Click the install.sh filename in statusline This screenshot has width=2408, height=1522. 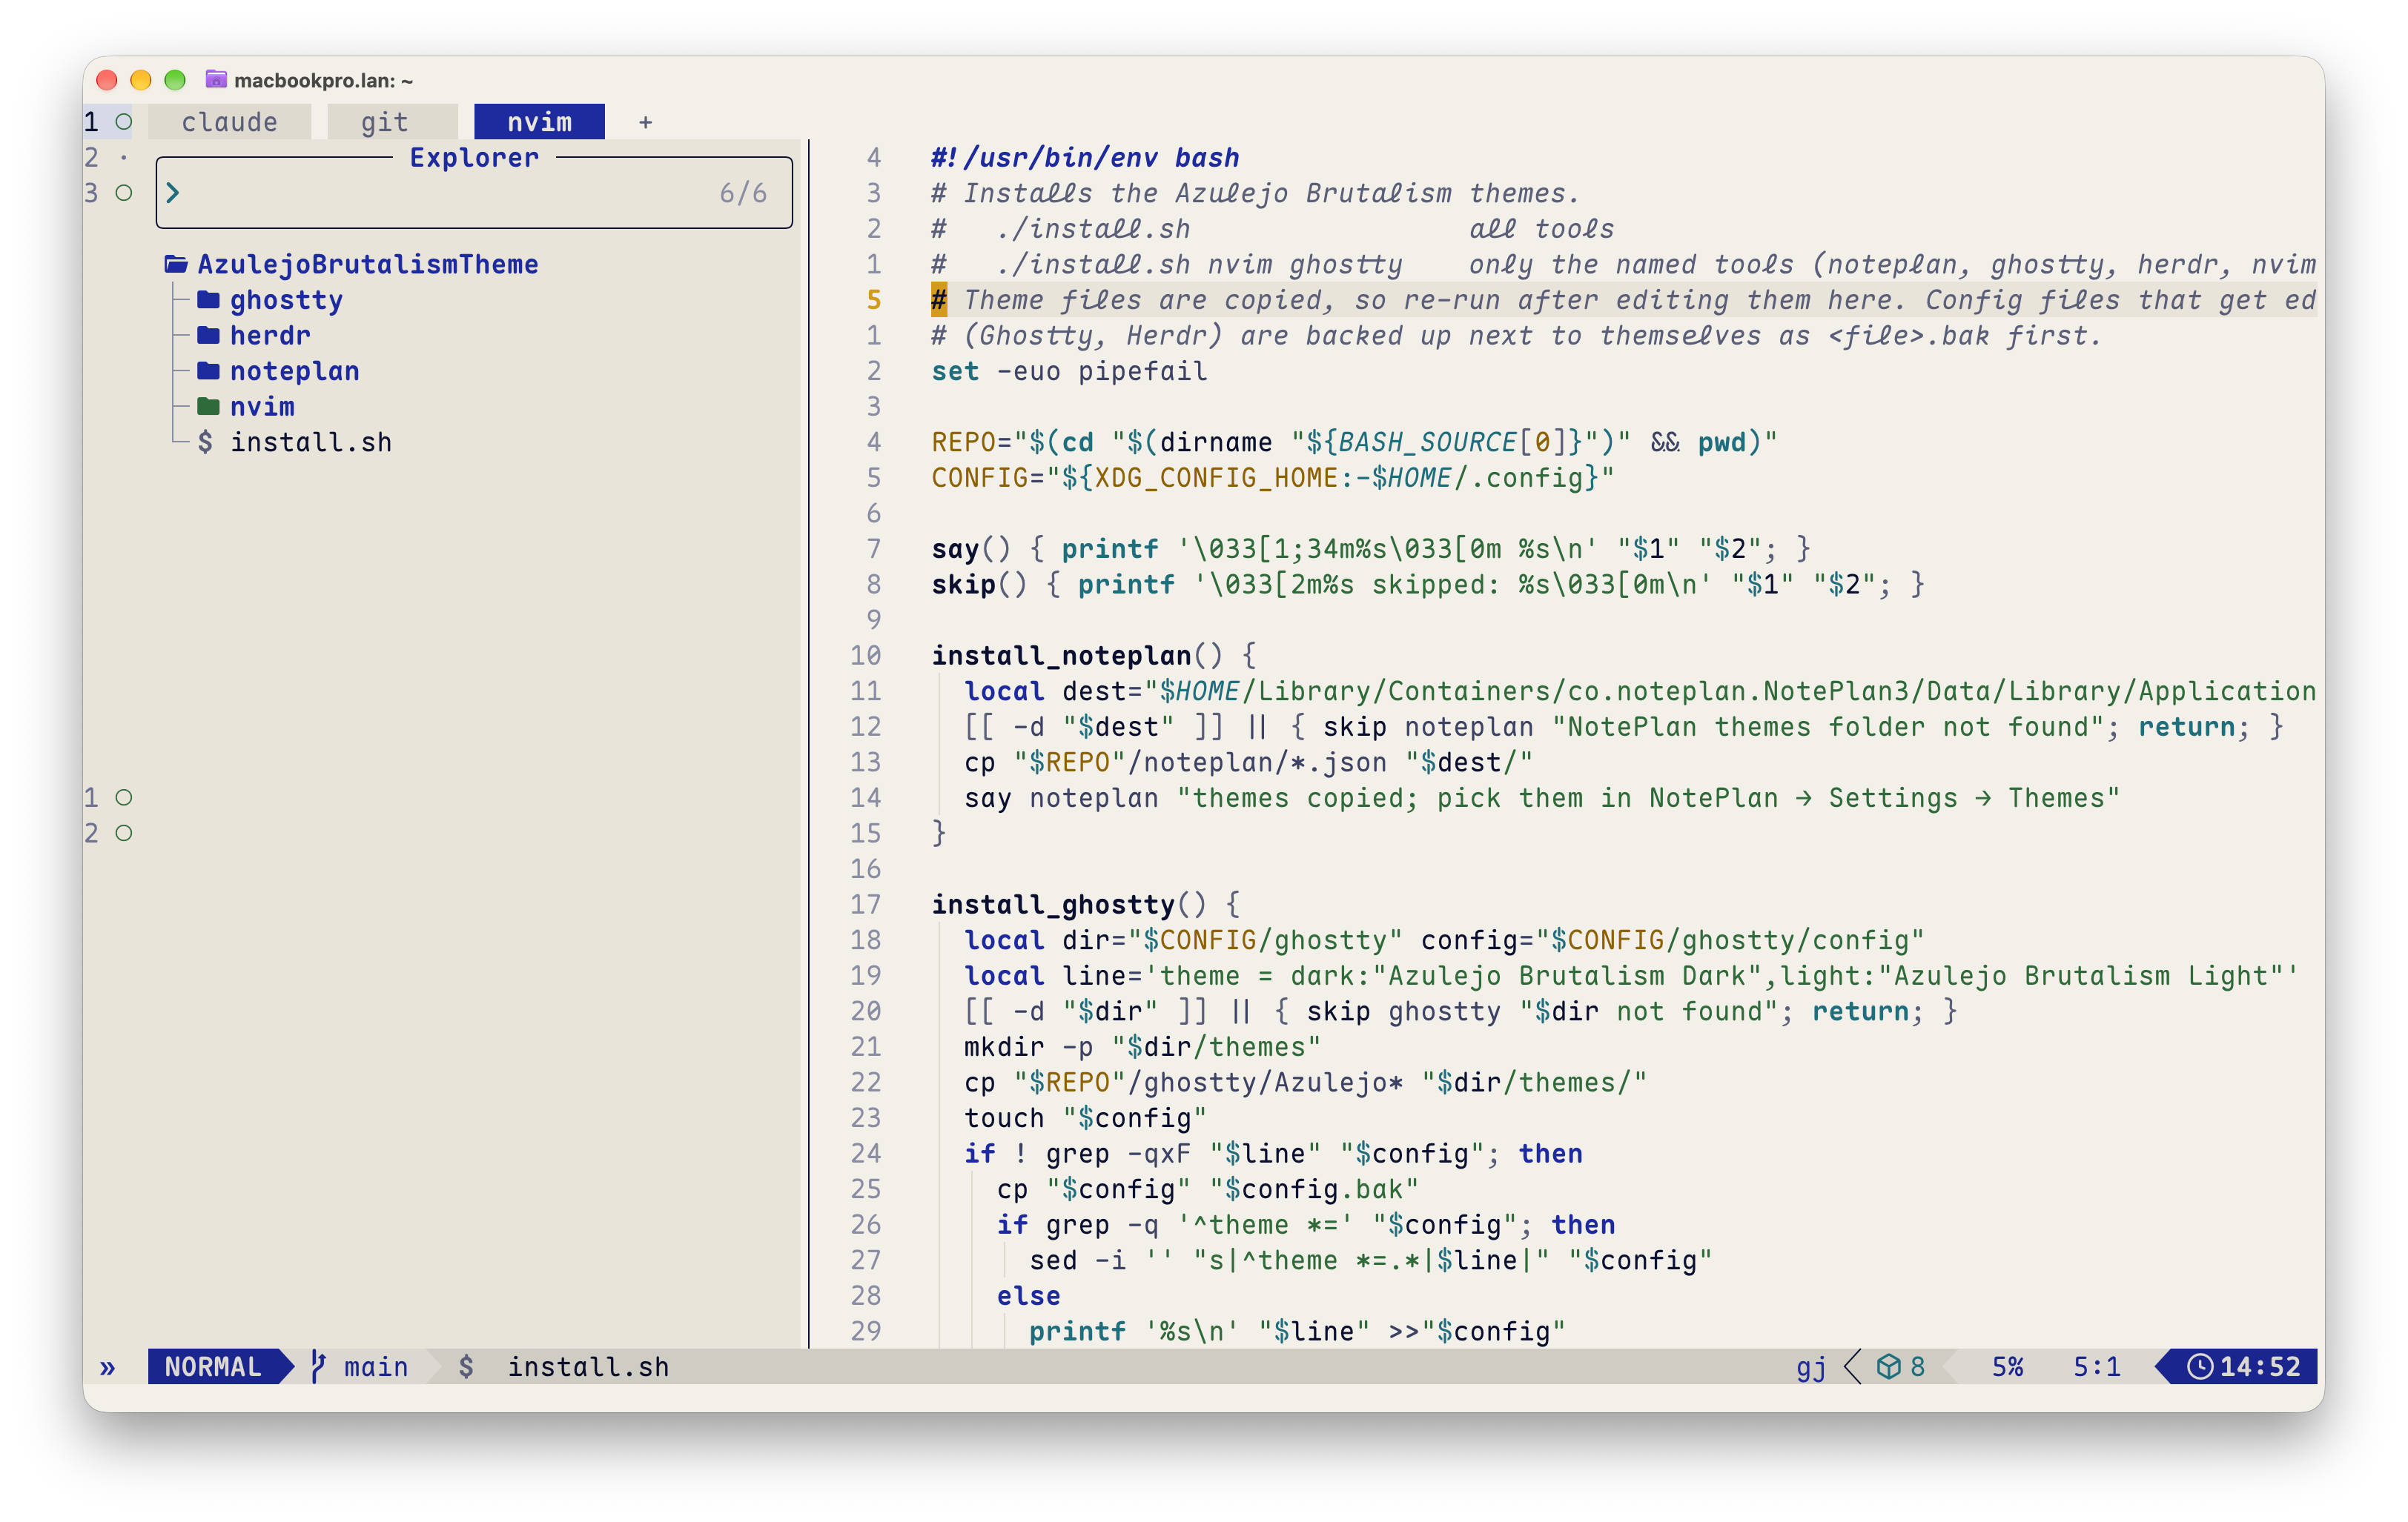588,1366
